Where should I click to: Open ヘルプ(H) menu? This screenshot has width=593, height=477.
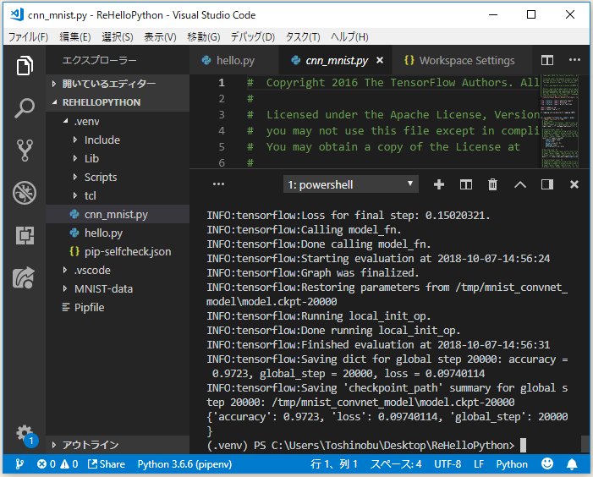pyautogui.click(x=349, y=36)
